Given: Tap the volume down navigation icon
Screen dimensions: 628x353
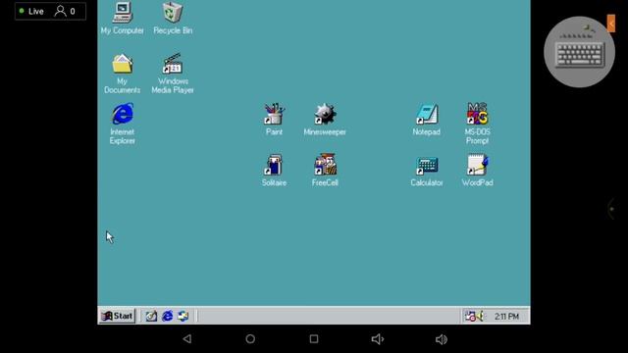Looking at the screenshot, I should (377, 339).
